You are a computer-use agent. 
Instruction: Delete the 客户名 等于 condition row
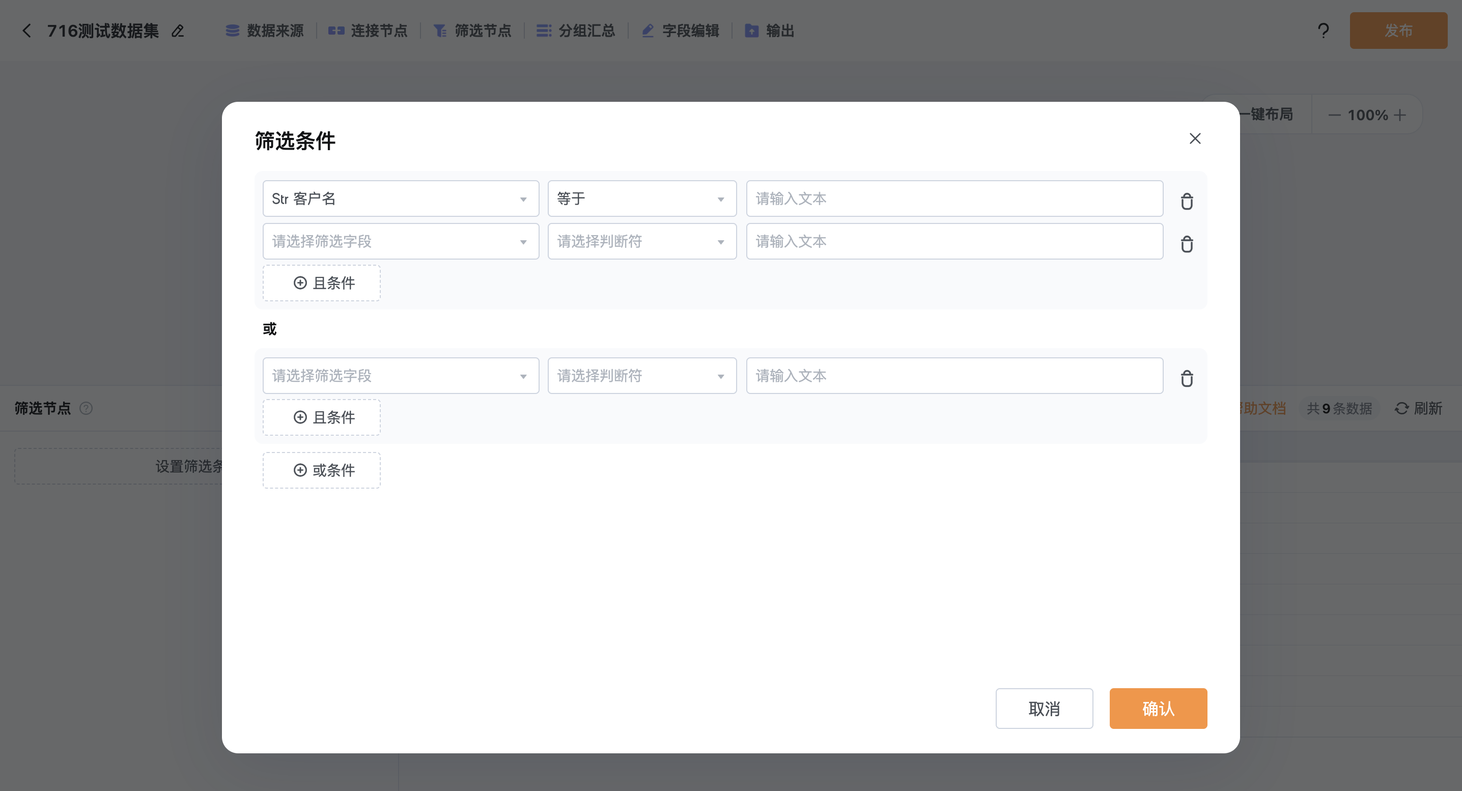point(1187,201)
